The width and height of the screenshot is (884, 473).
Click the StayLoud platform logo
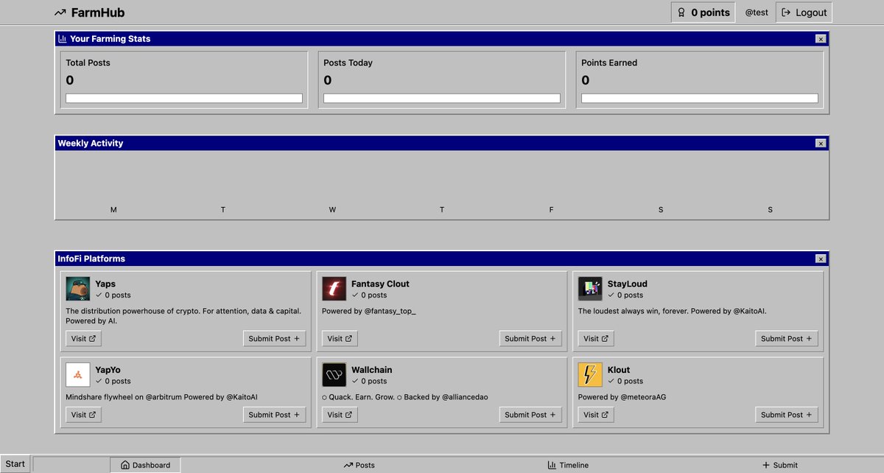click(591, 289)
